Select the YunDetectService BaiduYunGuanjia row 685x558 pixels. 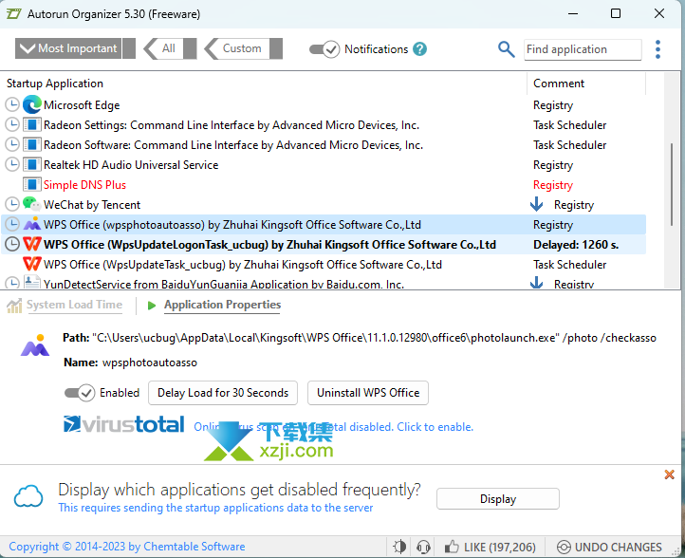[324, 283]
